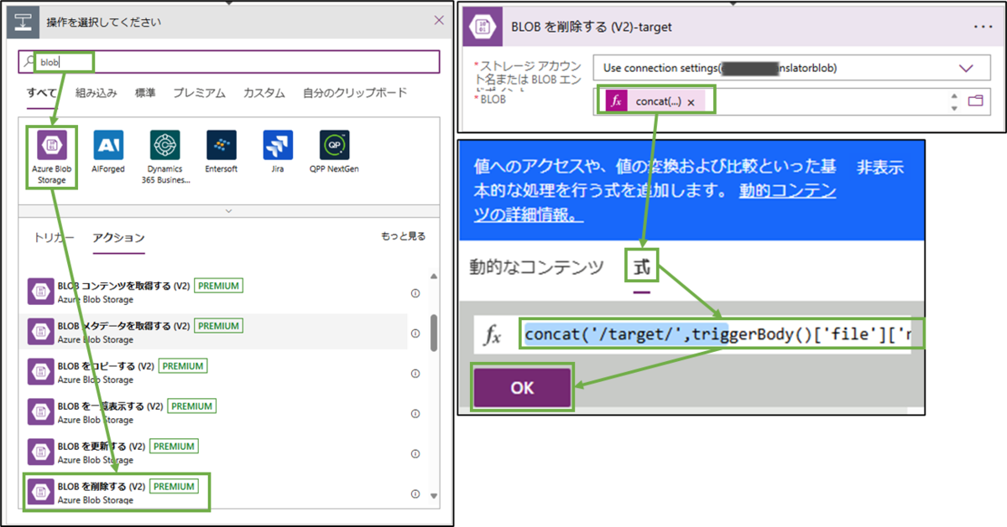Click the action list scroll down arrow

click(x=434, y=496)
